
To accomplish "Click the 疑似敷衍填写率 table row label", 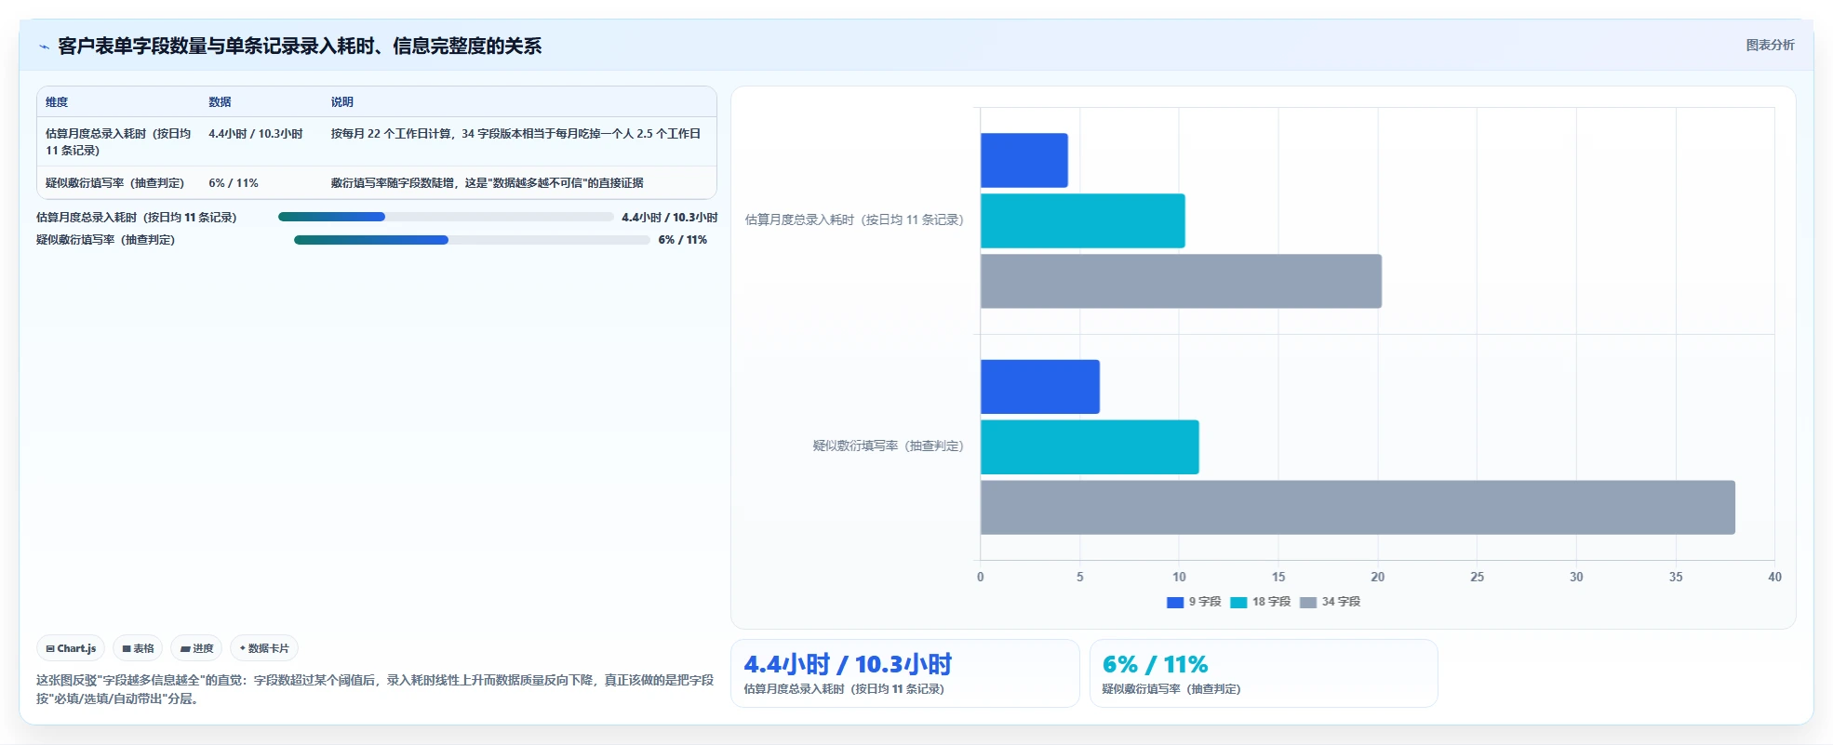I will pos(115,183).
